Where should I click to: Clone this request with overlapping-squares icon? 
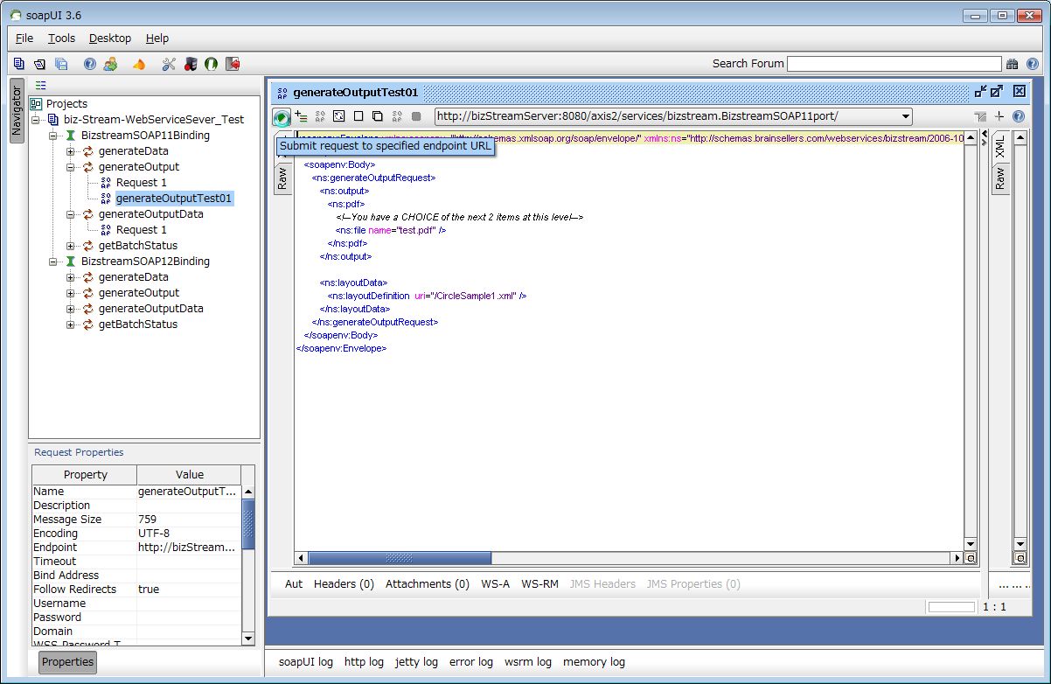[x=378, y=115]
